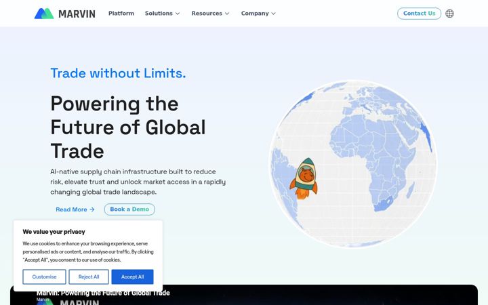Expand the Resources dropdown menu
488x305 pixels.
click(210, 14)
